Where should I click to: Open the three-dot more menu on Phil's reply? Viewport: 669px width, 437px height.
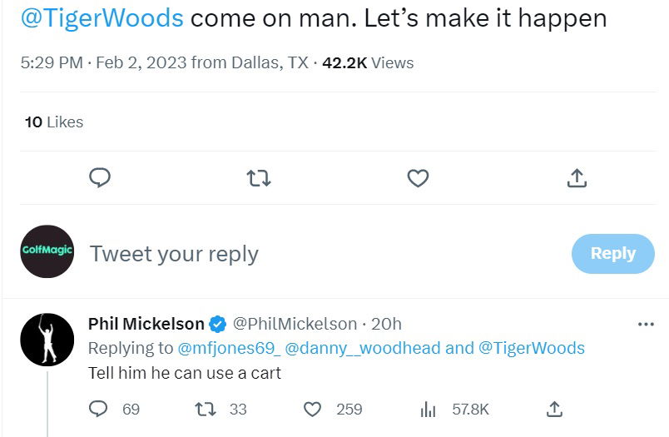coord(645,324)
